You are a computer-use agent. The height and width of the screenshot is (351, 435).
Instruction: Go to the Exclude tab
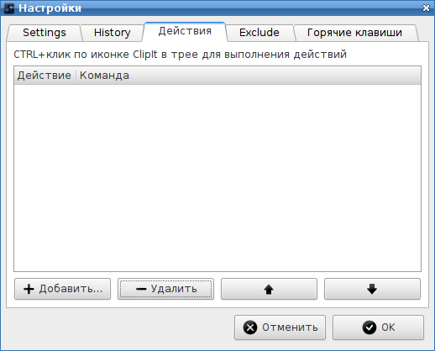click(259, 33)
